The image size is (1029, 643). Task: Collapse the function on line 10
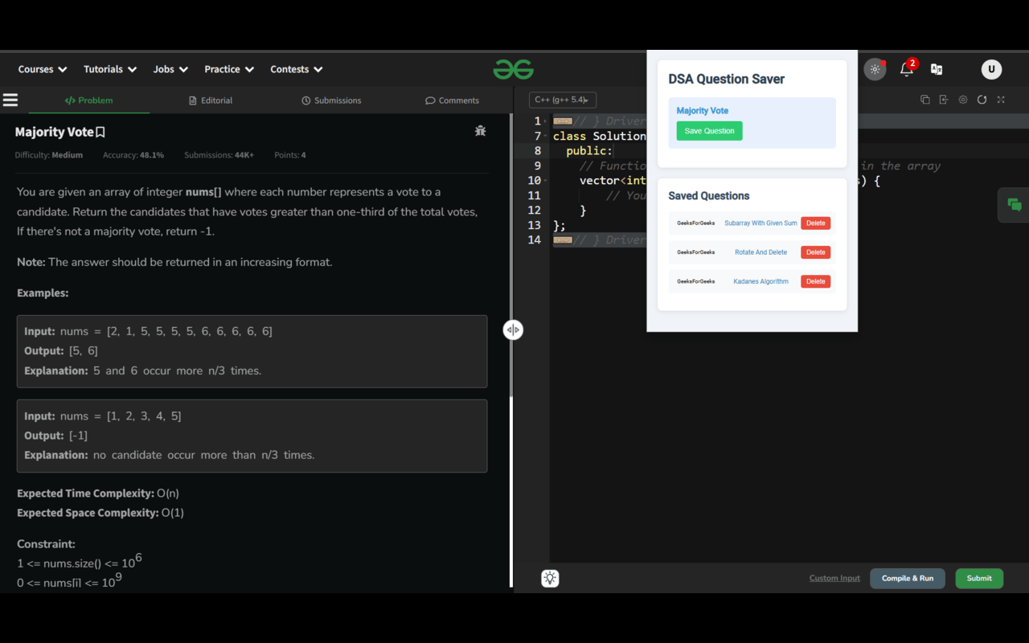click(546, 181)
